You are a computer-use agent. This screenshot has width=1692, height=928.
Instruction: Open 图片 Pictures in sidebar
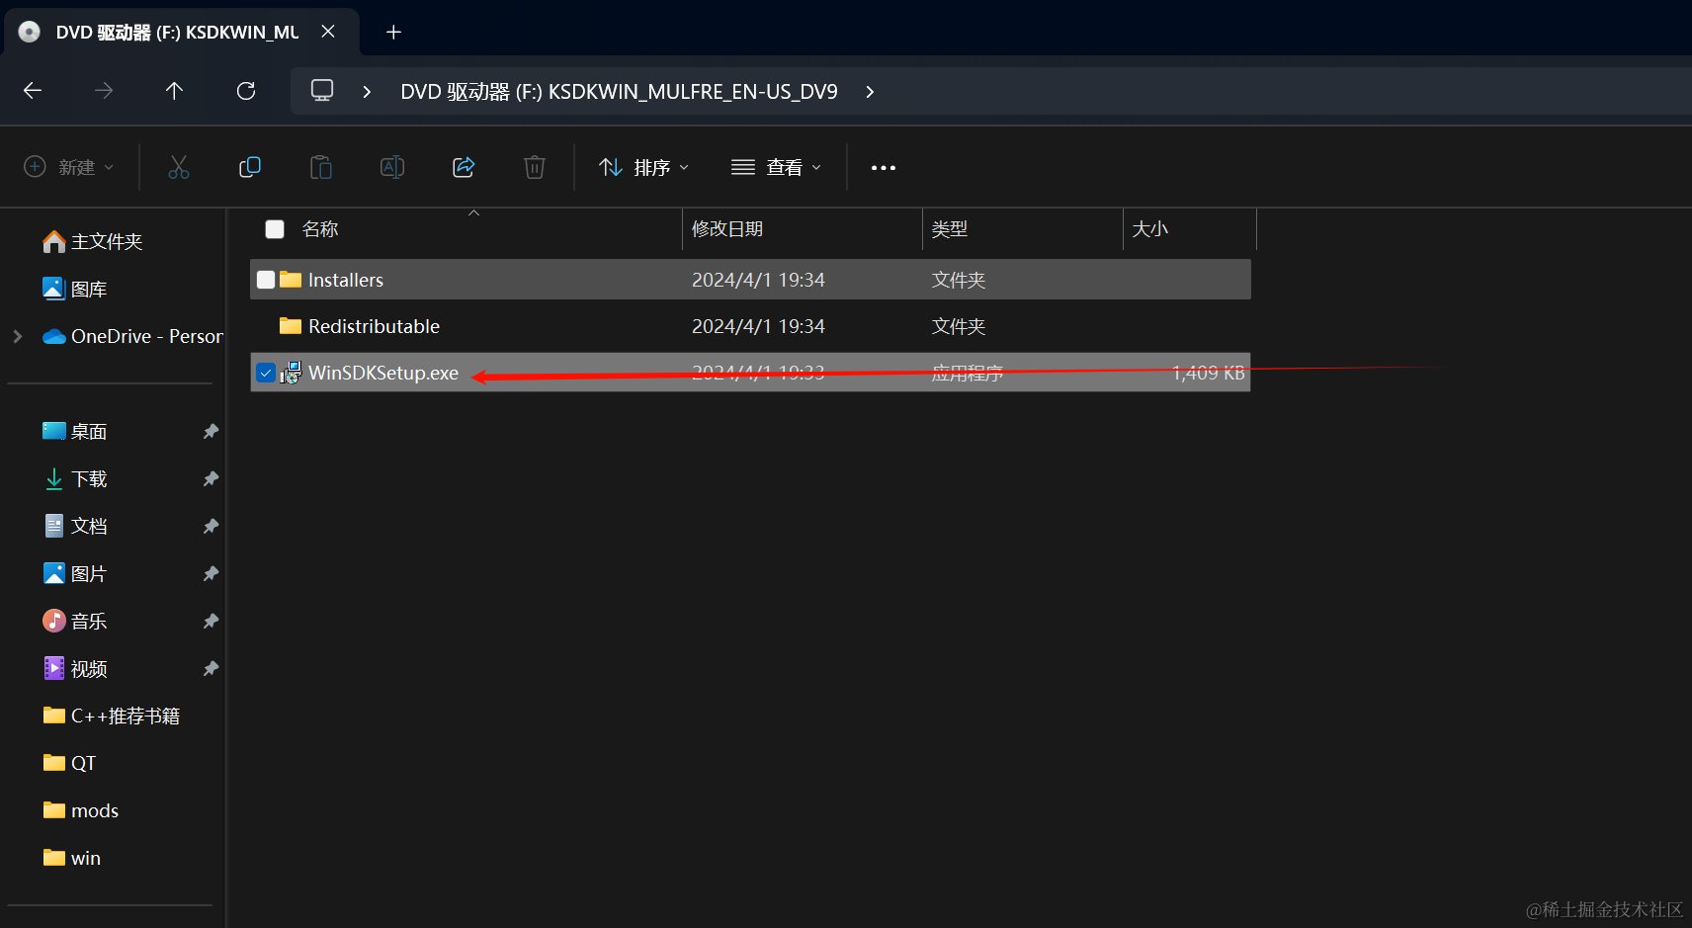coord(75,573)
